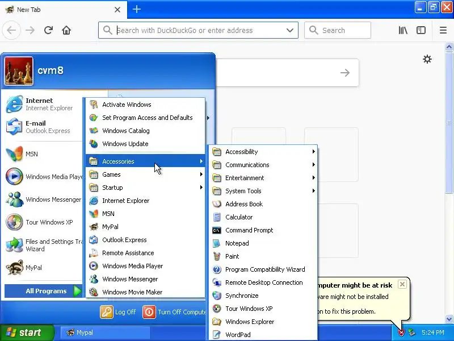Open Tour Windows XP in recent programs
The height and width of the screenshot is (341, 454).
43,222
